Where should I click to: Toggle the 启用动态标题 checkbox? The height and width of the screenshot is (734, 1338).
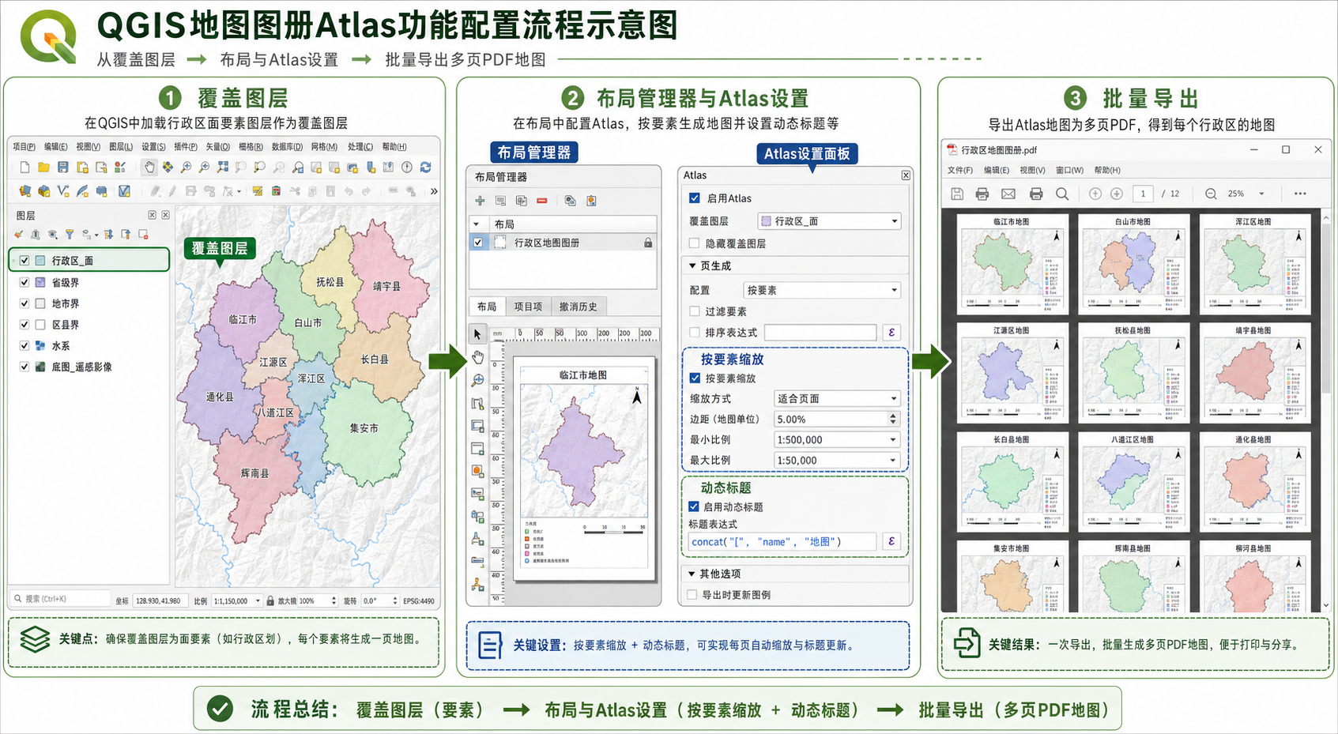pos(694,506)
